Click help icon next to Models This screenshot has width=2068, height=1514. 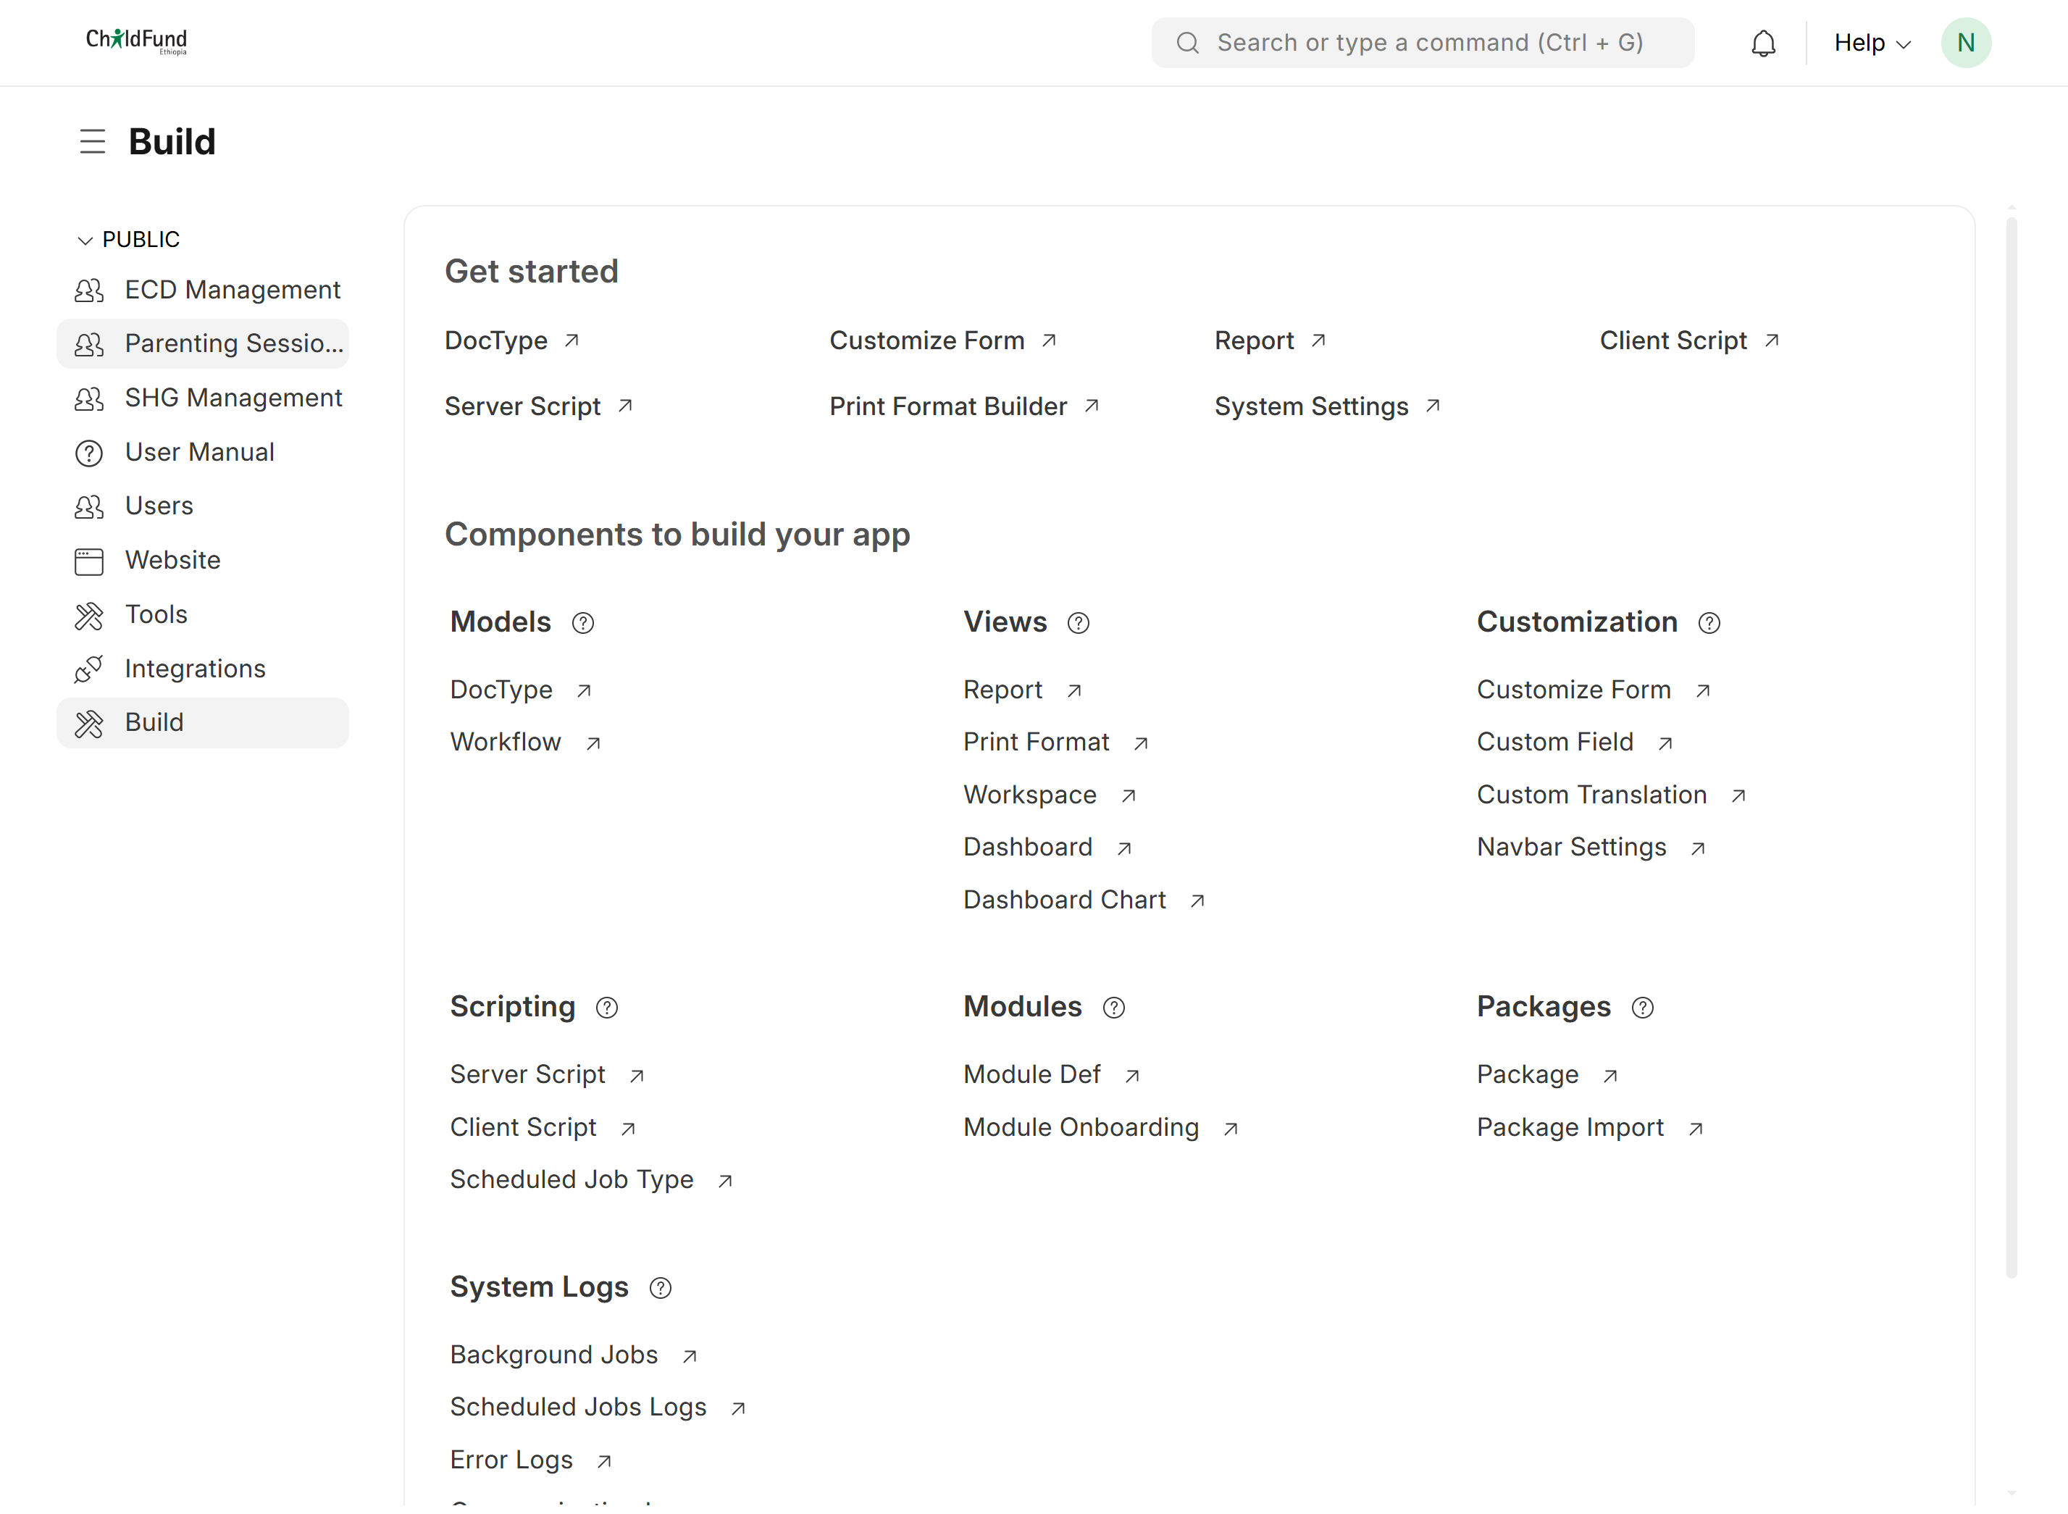point(583,623)
